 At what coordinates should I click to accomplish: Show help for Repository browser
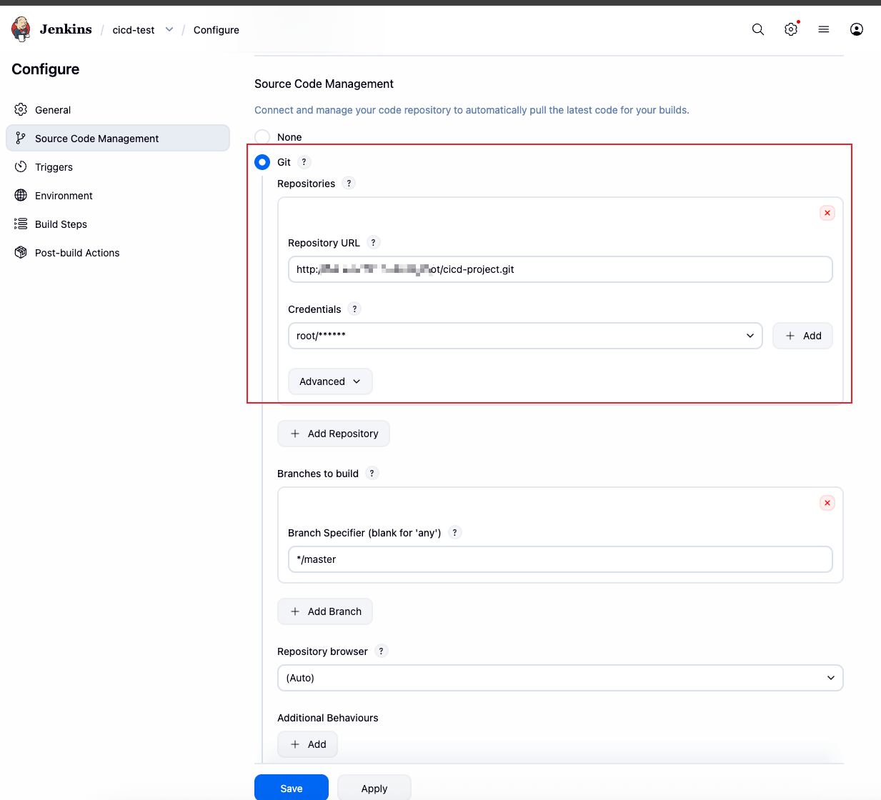(x=381, y=651)
